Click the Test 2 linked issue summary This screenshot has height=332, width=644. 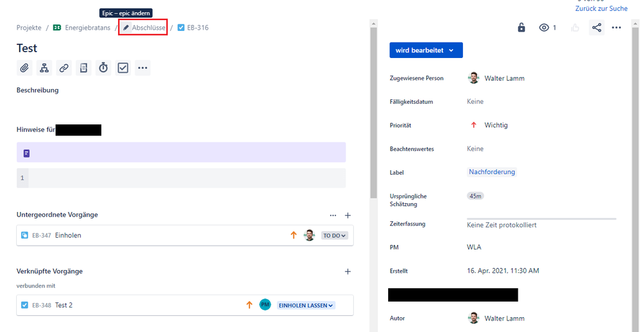point(64,306)
